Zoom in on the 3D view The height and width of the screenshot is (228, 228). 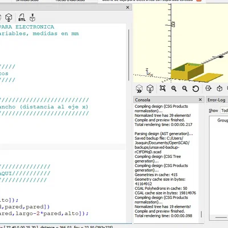[174, 88]
